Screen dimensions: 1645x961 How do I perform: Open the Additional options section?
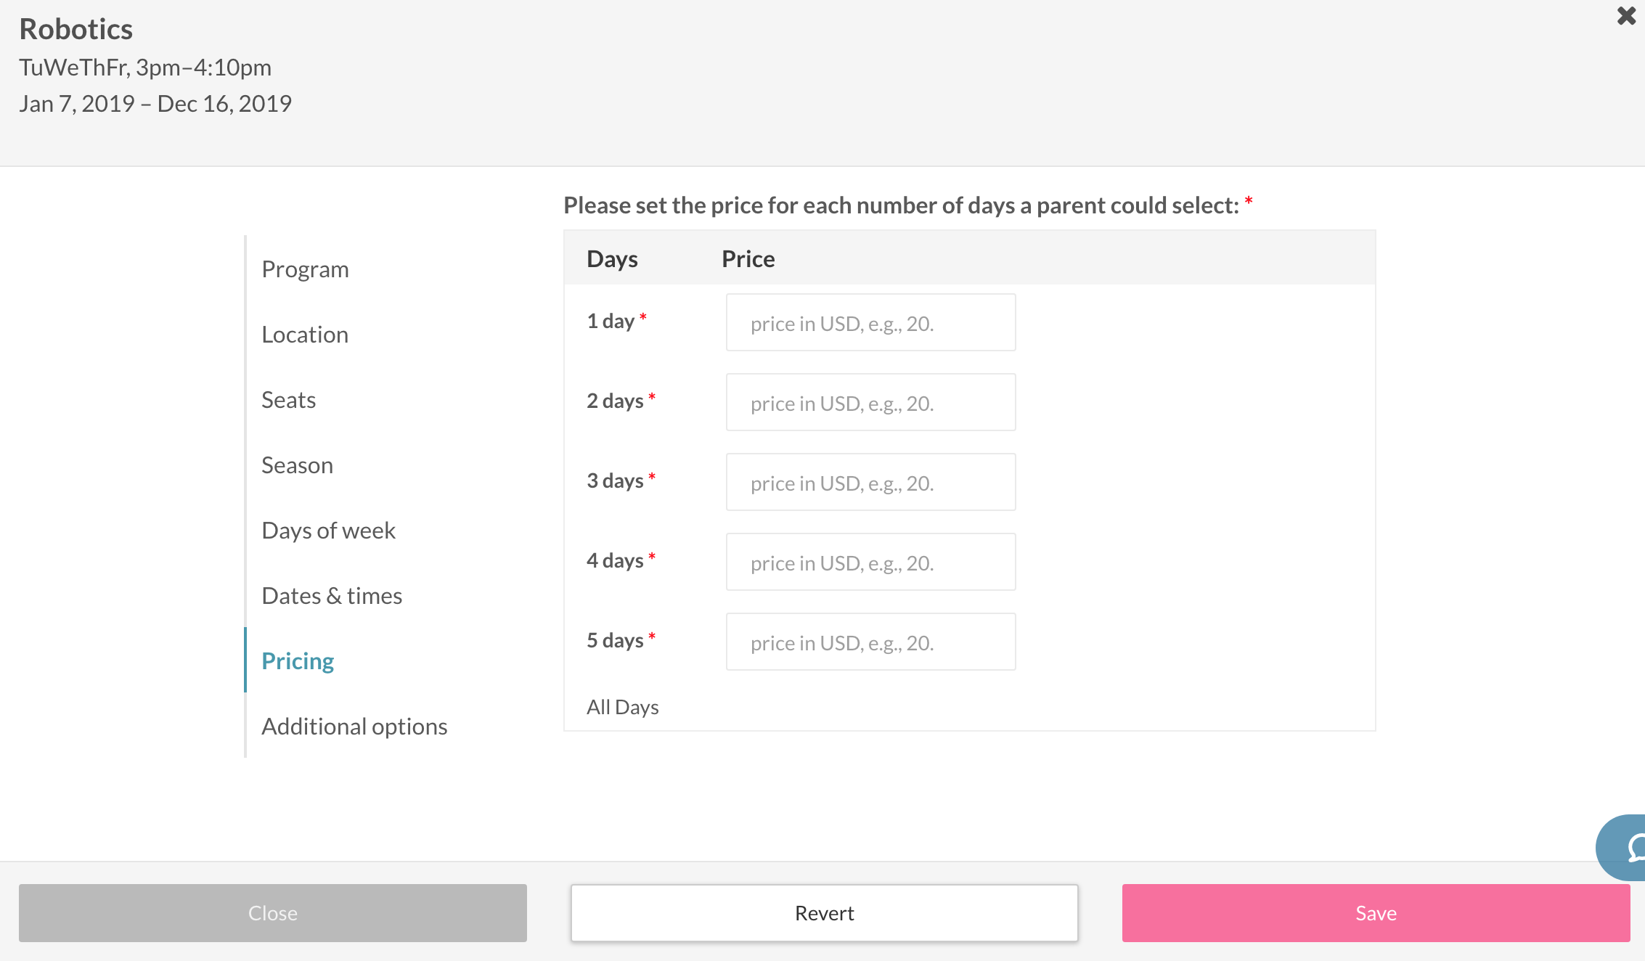pos(354,727)
